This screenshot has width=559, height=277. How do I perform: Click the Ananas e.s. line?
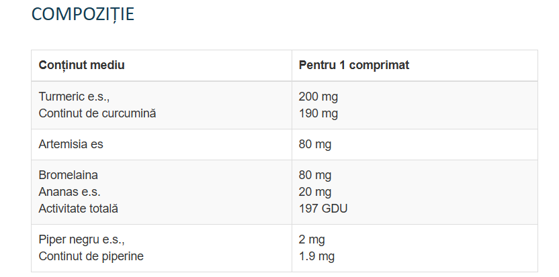point(69,192)
